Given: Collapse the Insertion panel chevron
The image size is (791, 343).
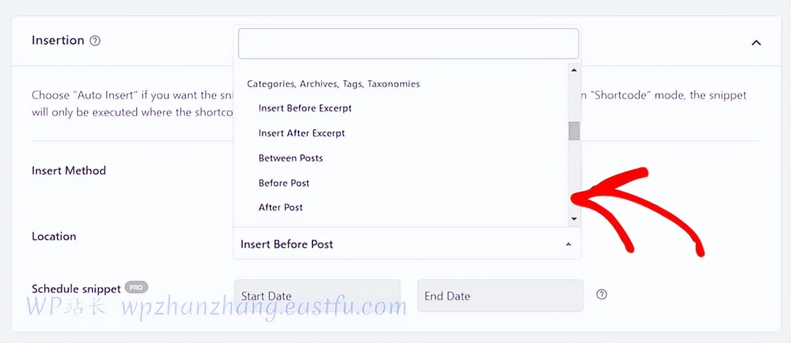Looking at the screenshot, I should pyautogui.click(x=756, y=42).
